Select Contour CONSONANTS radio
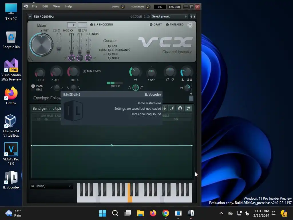The width and height of the screenshot is (293, 220). pyautogui.click(x=109, y=50)
